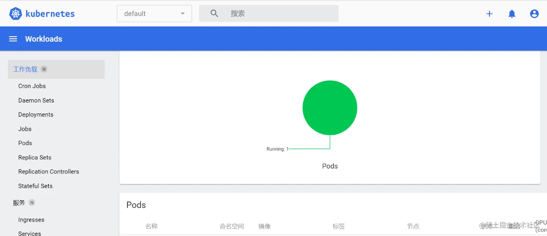Open the notifications bell
This screenshot has width=547, height=236.
point(512,14)
